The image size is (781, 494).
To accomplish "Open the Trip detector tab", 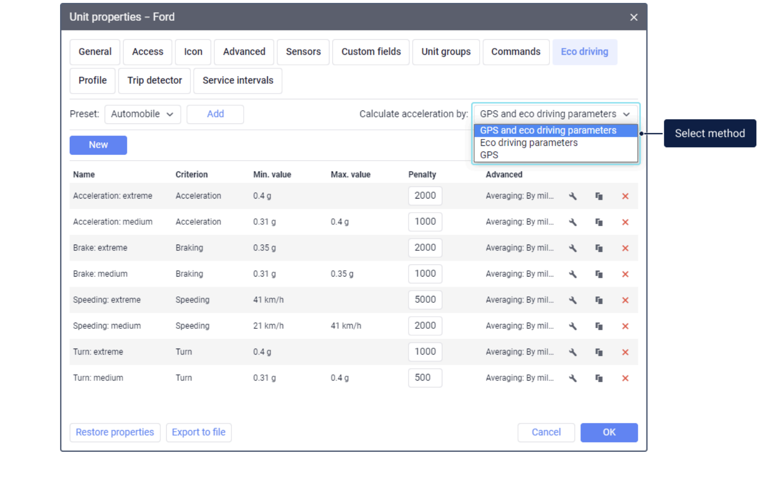I will pos(154,80).
